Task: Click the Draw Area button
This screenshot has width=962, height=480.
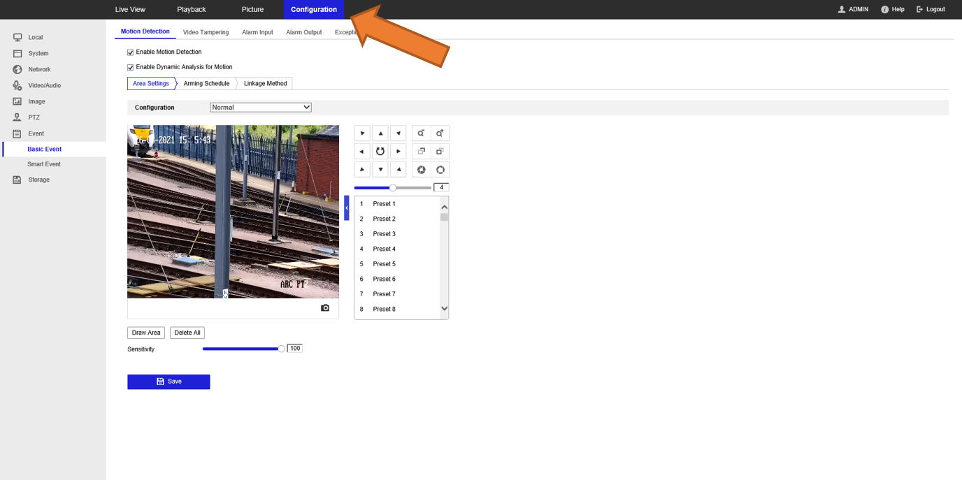Action: [x=145, y=332]
